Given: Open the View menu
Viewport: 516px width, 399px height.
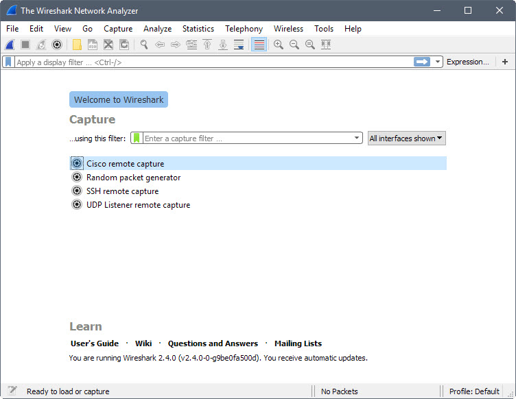Looking at the screenshot, I should (62, 29).
